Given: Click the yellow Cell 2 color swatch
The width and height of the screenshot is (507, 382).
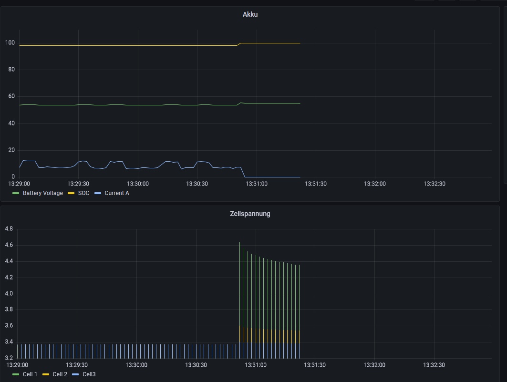Looking at the screenshot, I should point(46,374).
